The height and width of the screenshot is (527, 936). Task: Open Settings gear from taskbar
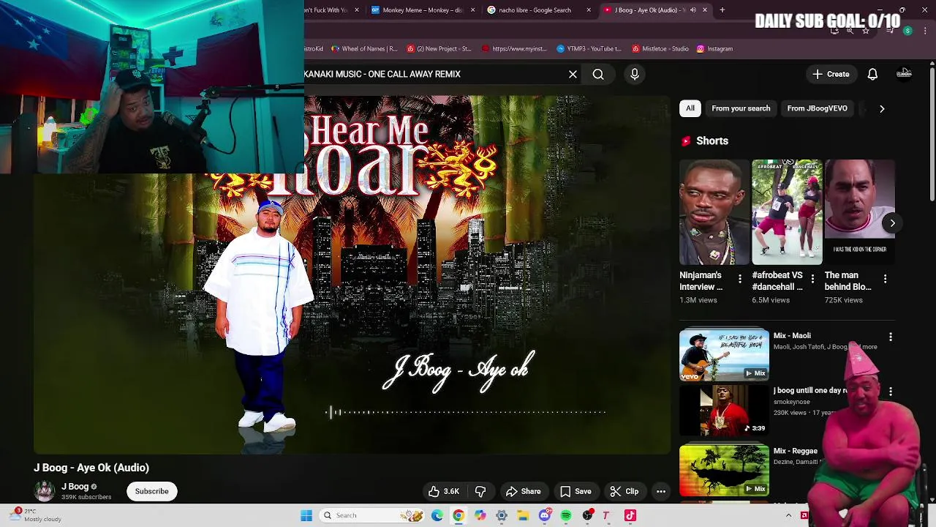502,515
